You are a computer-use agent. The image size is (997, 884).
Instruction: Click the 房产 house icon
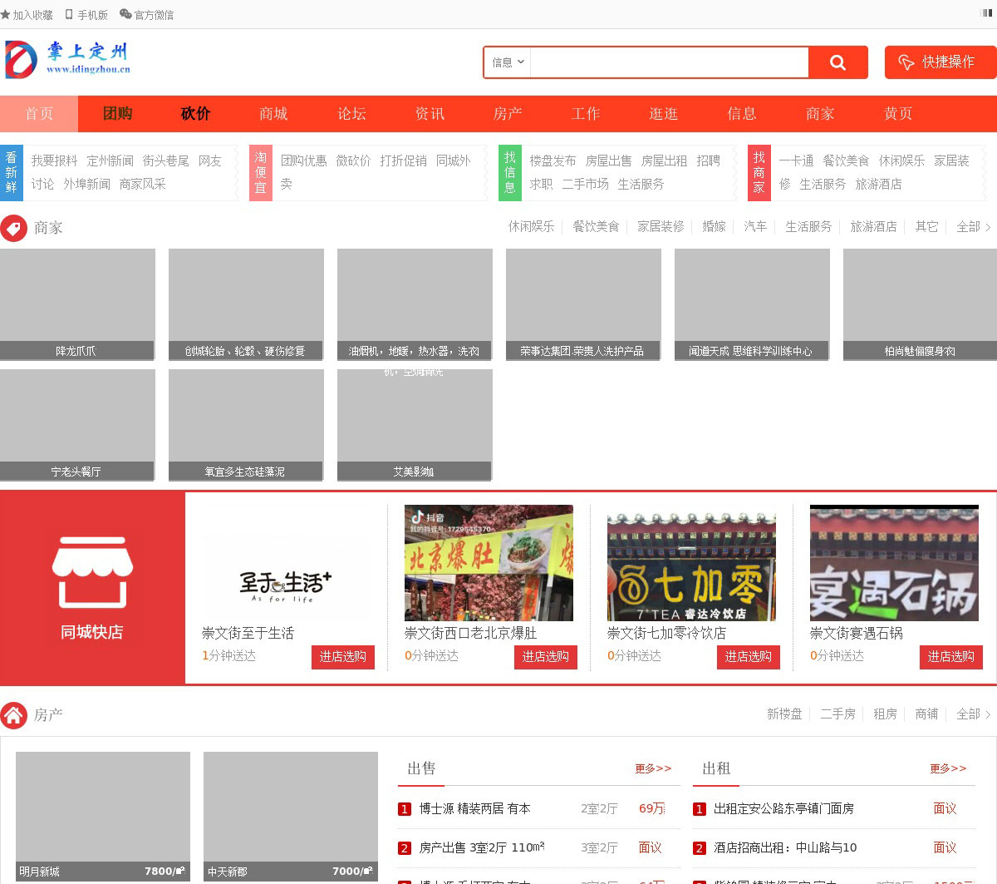pos(13,715)
